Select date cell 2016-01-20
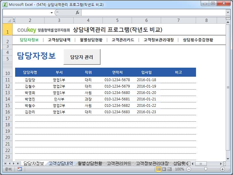This screenshot has height=175, width=233. point(146,93)
